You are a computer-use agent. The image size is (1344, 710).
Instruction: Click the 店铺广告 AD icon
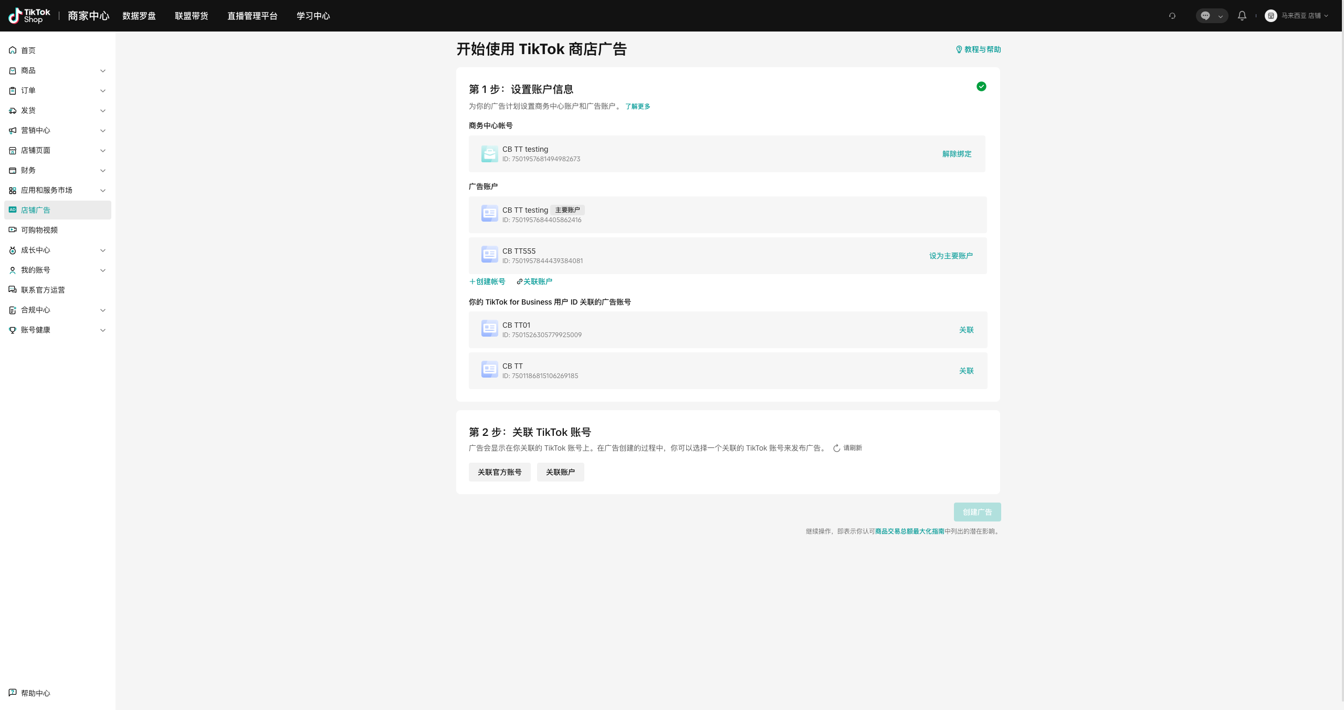(13, 210)
